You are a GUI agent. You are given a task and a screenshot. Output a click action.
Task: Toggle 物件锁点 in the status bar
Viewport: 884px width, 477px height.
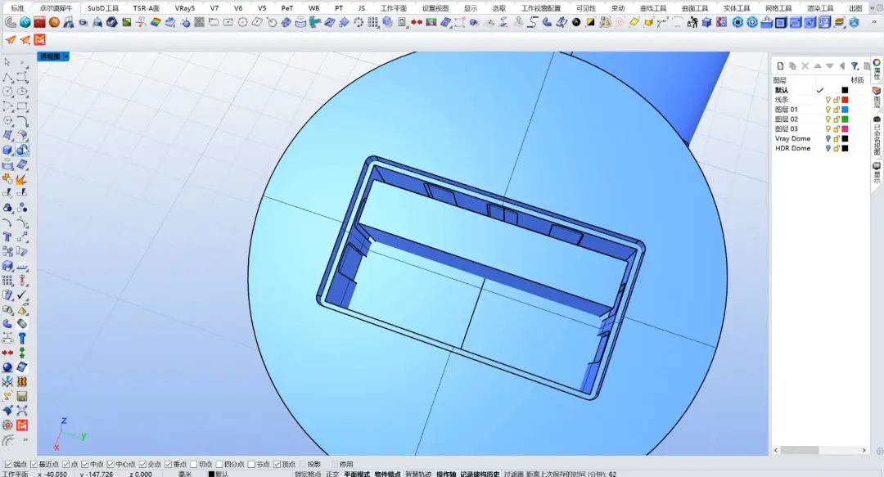click(387, 474)
